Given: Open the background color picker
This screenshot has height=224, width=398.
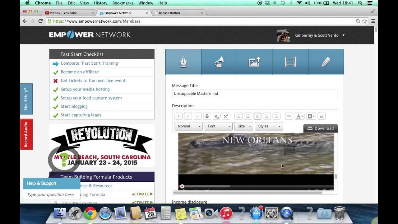Looking at the screenshot, I should coord(311,116).
